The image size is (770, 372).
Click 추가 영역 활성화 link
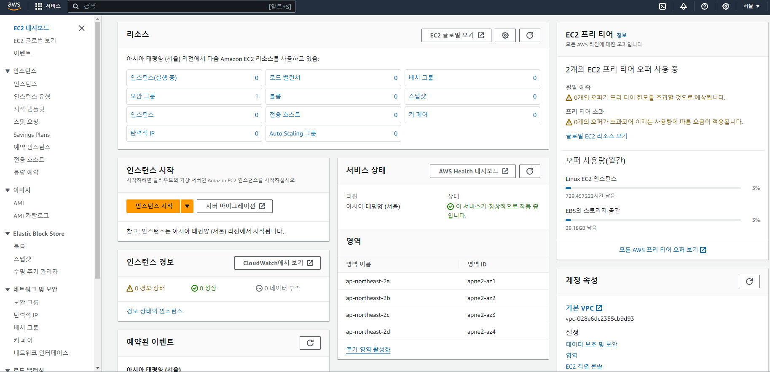[x=368, y=349]
